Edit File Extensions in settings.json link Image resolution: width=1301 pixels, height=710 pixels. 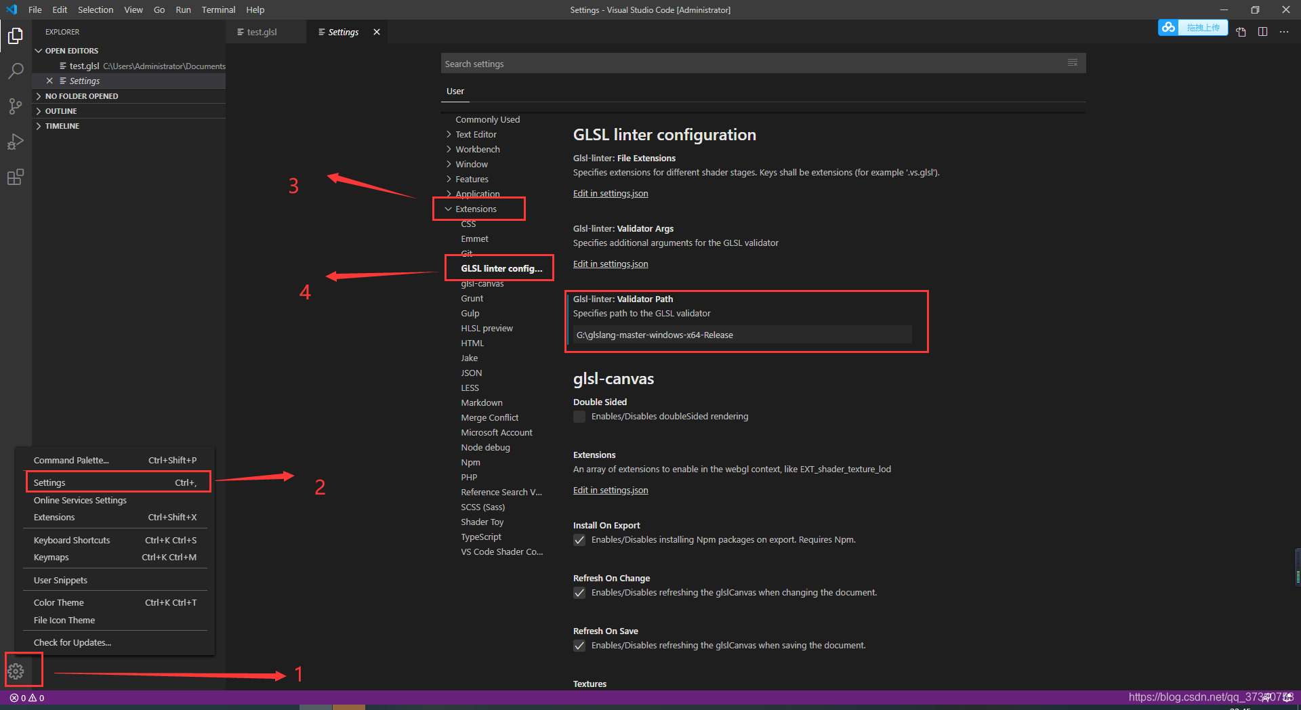(611, 194)
